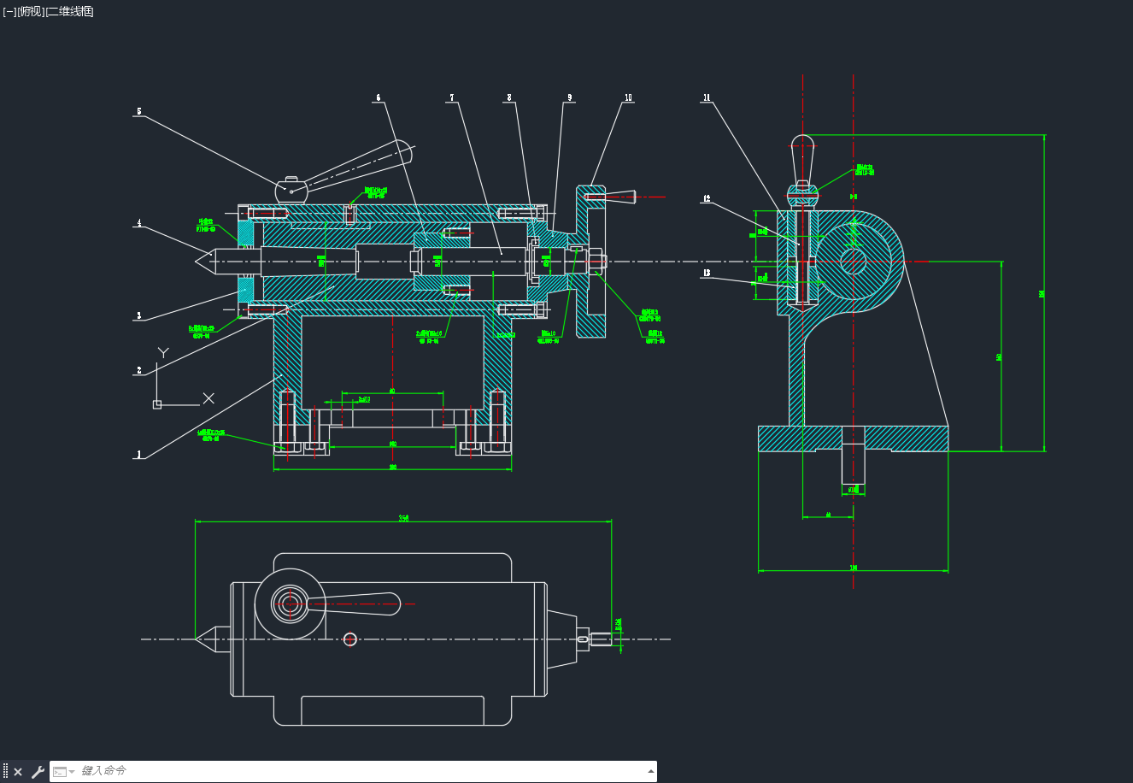Expand command history with the up arrow
Image resolution: width=1133 pixels, height=783 pixels.
pyautogui.click(x=651, y=771)
